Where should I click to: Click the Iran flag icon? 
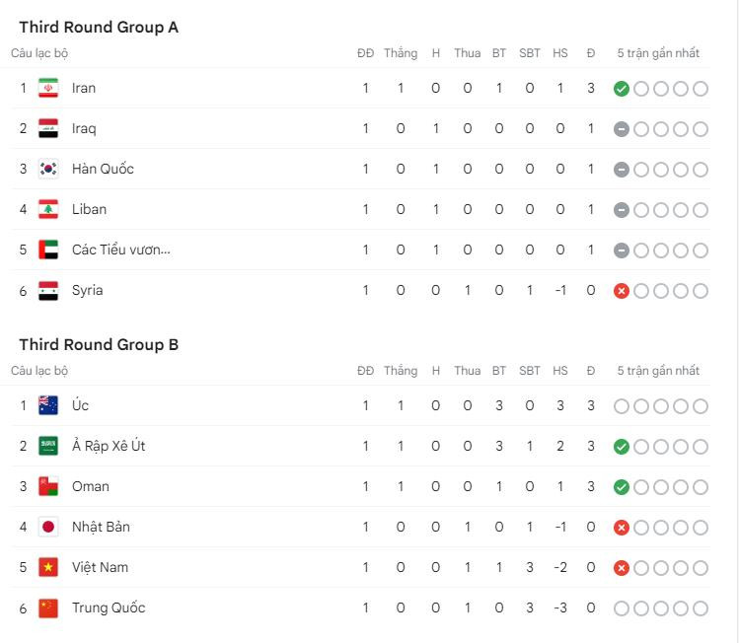pyautogui.click(x=48, y=88)
